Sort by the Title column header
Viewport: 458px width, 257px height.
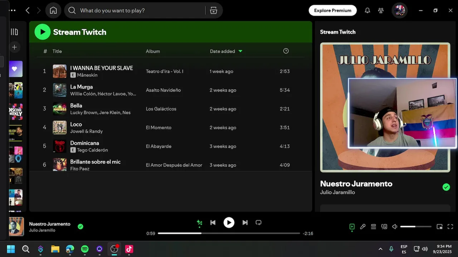(x=57, y=51)
